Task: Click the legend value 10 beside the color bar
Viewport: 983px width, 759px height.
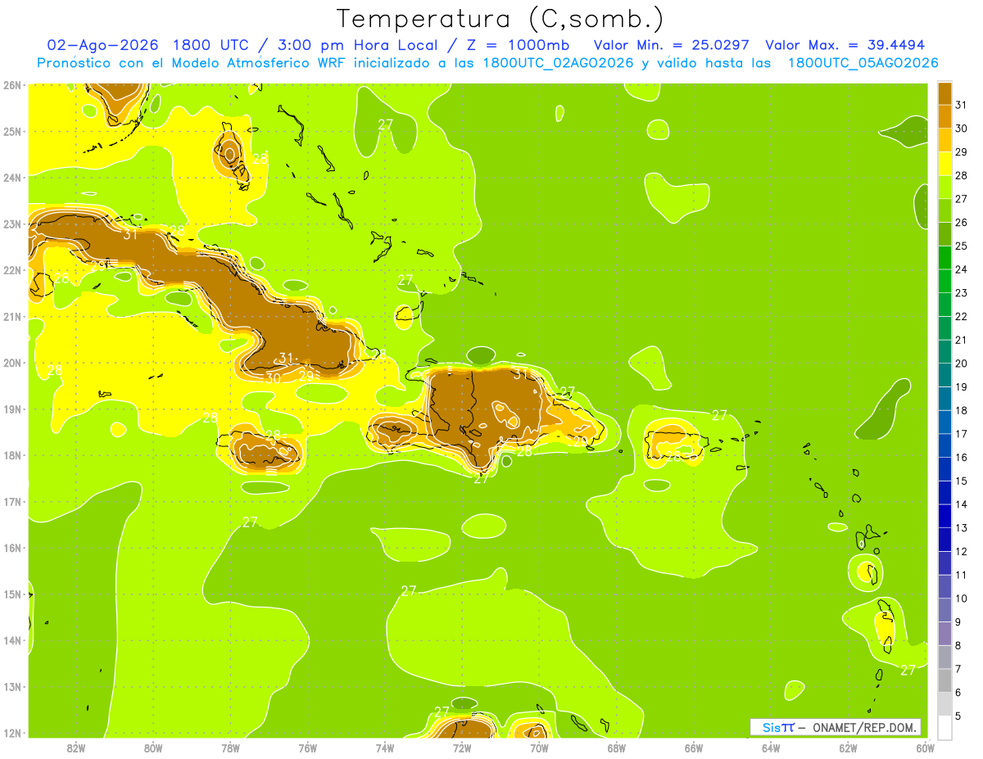Action: 961,599
